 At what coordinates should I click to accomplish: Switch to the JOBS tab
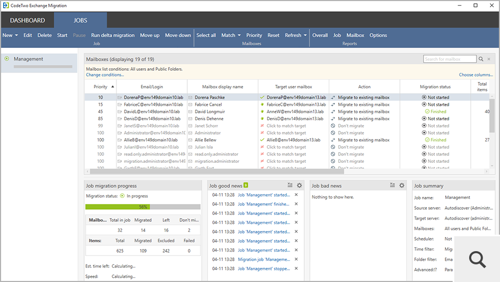point(80,20)
